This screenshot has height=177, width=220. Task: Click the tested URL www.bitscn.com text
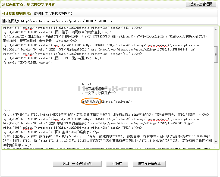[x=67, y=21]
